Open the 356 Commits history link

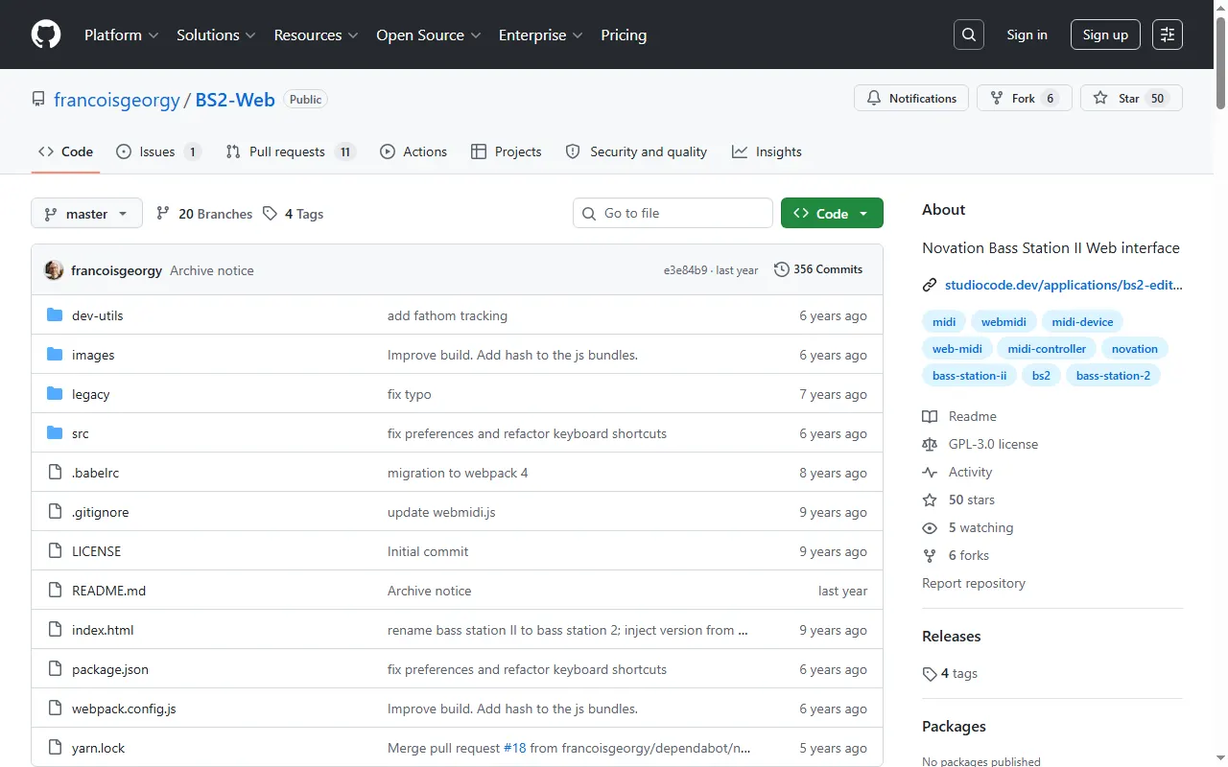818,269
